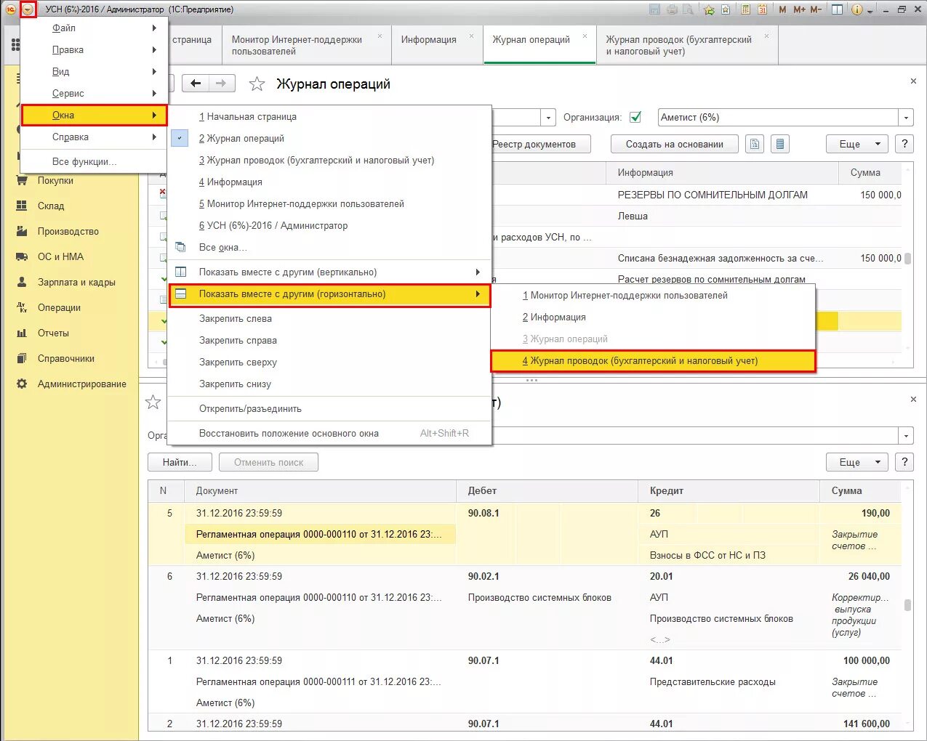Screen dimensions: 927x741
Task: Click the M memory button
Action: point(782,9)
